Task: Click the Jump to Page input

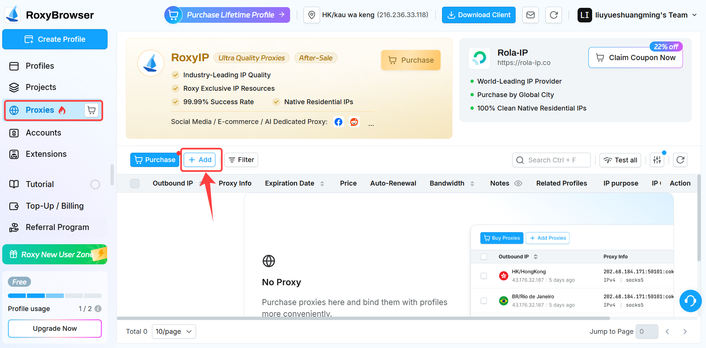Action: point(647,332)
